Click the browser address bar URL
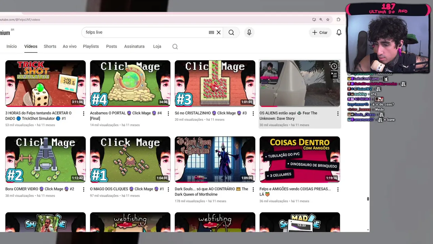433x244 pixels. (20, 20)
